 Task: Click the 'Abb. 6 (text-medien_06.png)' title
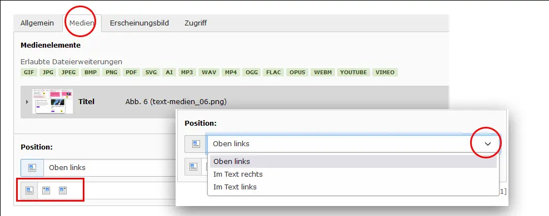(176, 102)
